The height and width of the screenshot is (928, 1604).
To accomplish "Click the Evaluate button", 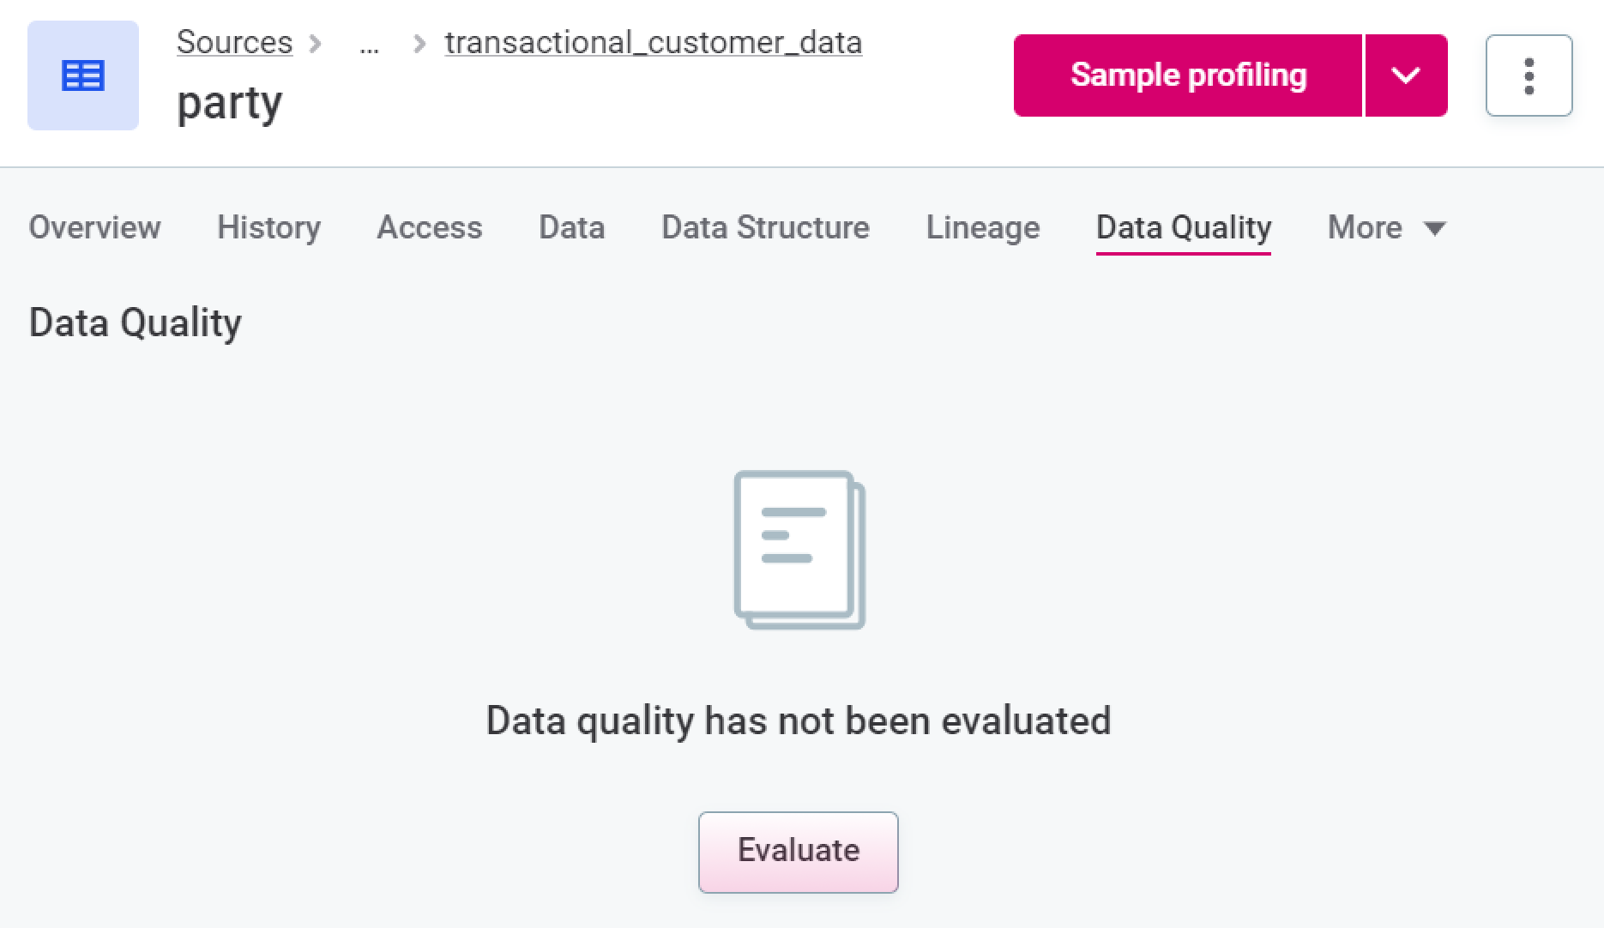I will [x=798, y=852].
